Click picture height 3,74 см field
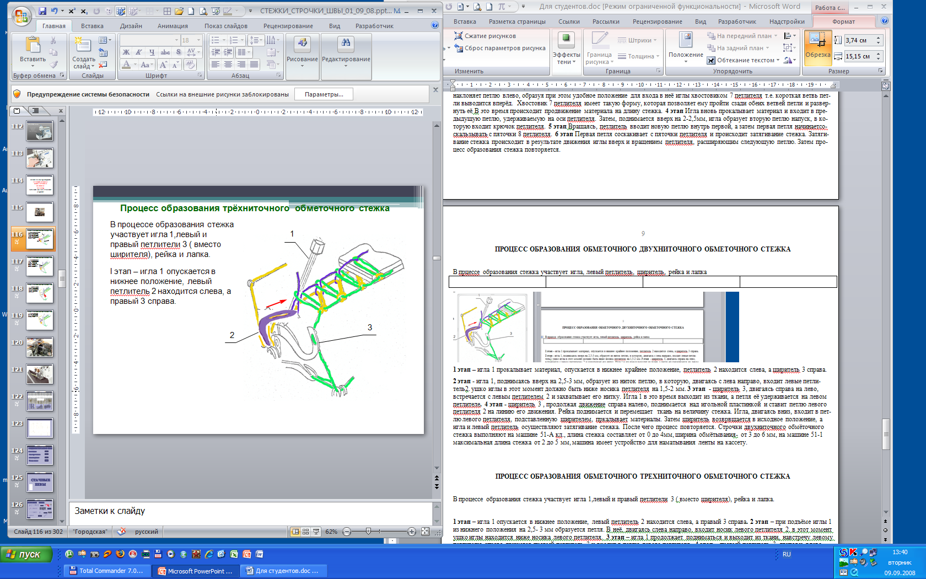 click(x=859, y=40)
